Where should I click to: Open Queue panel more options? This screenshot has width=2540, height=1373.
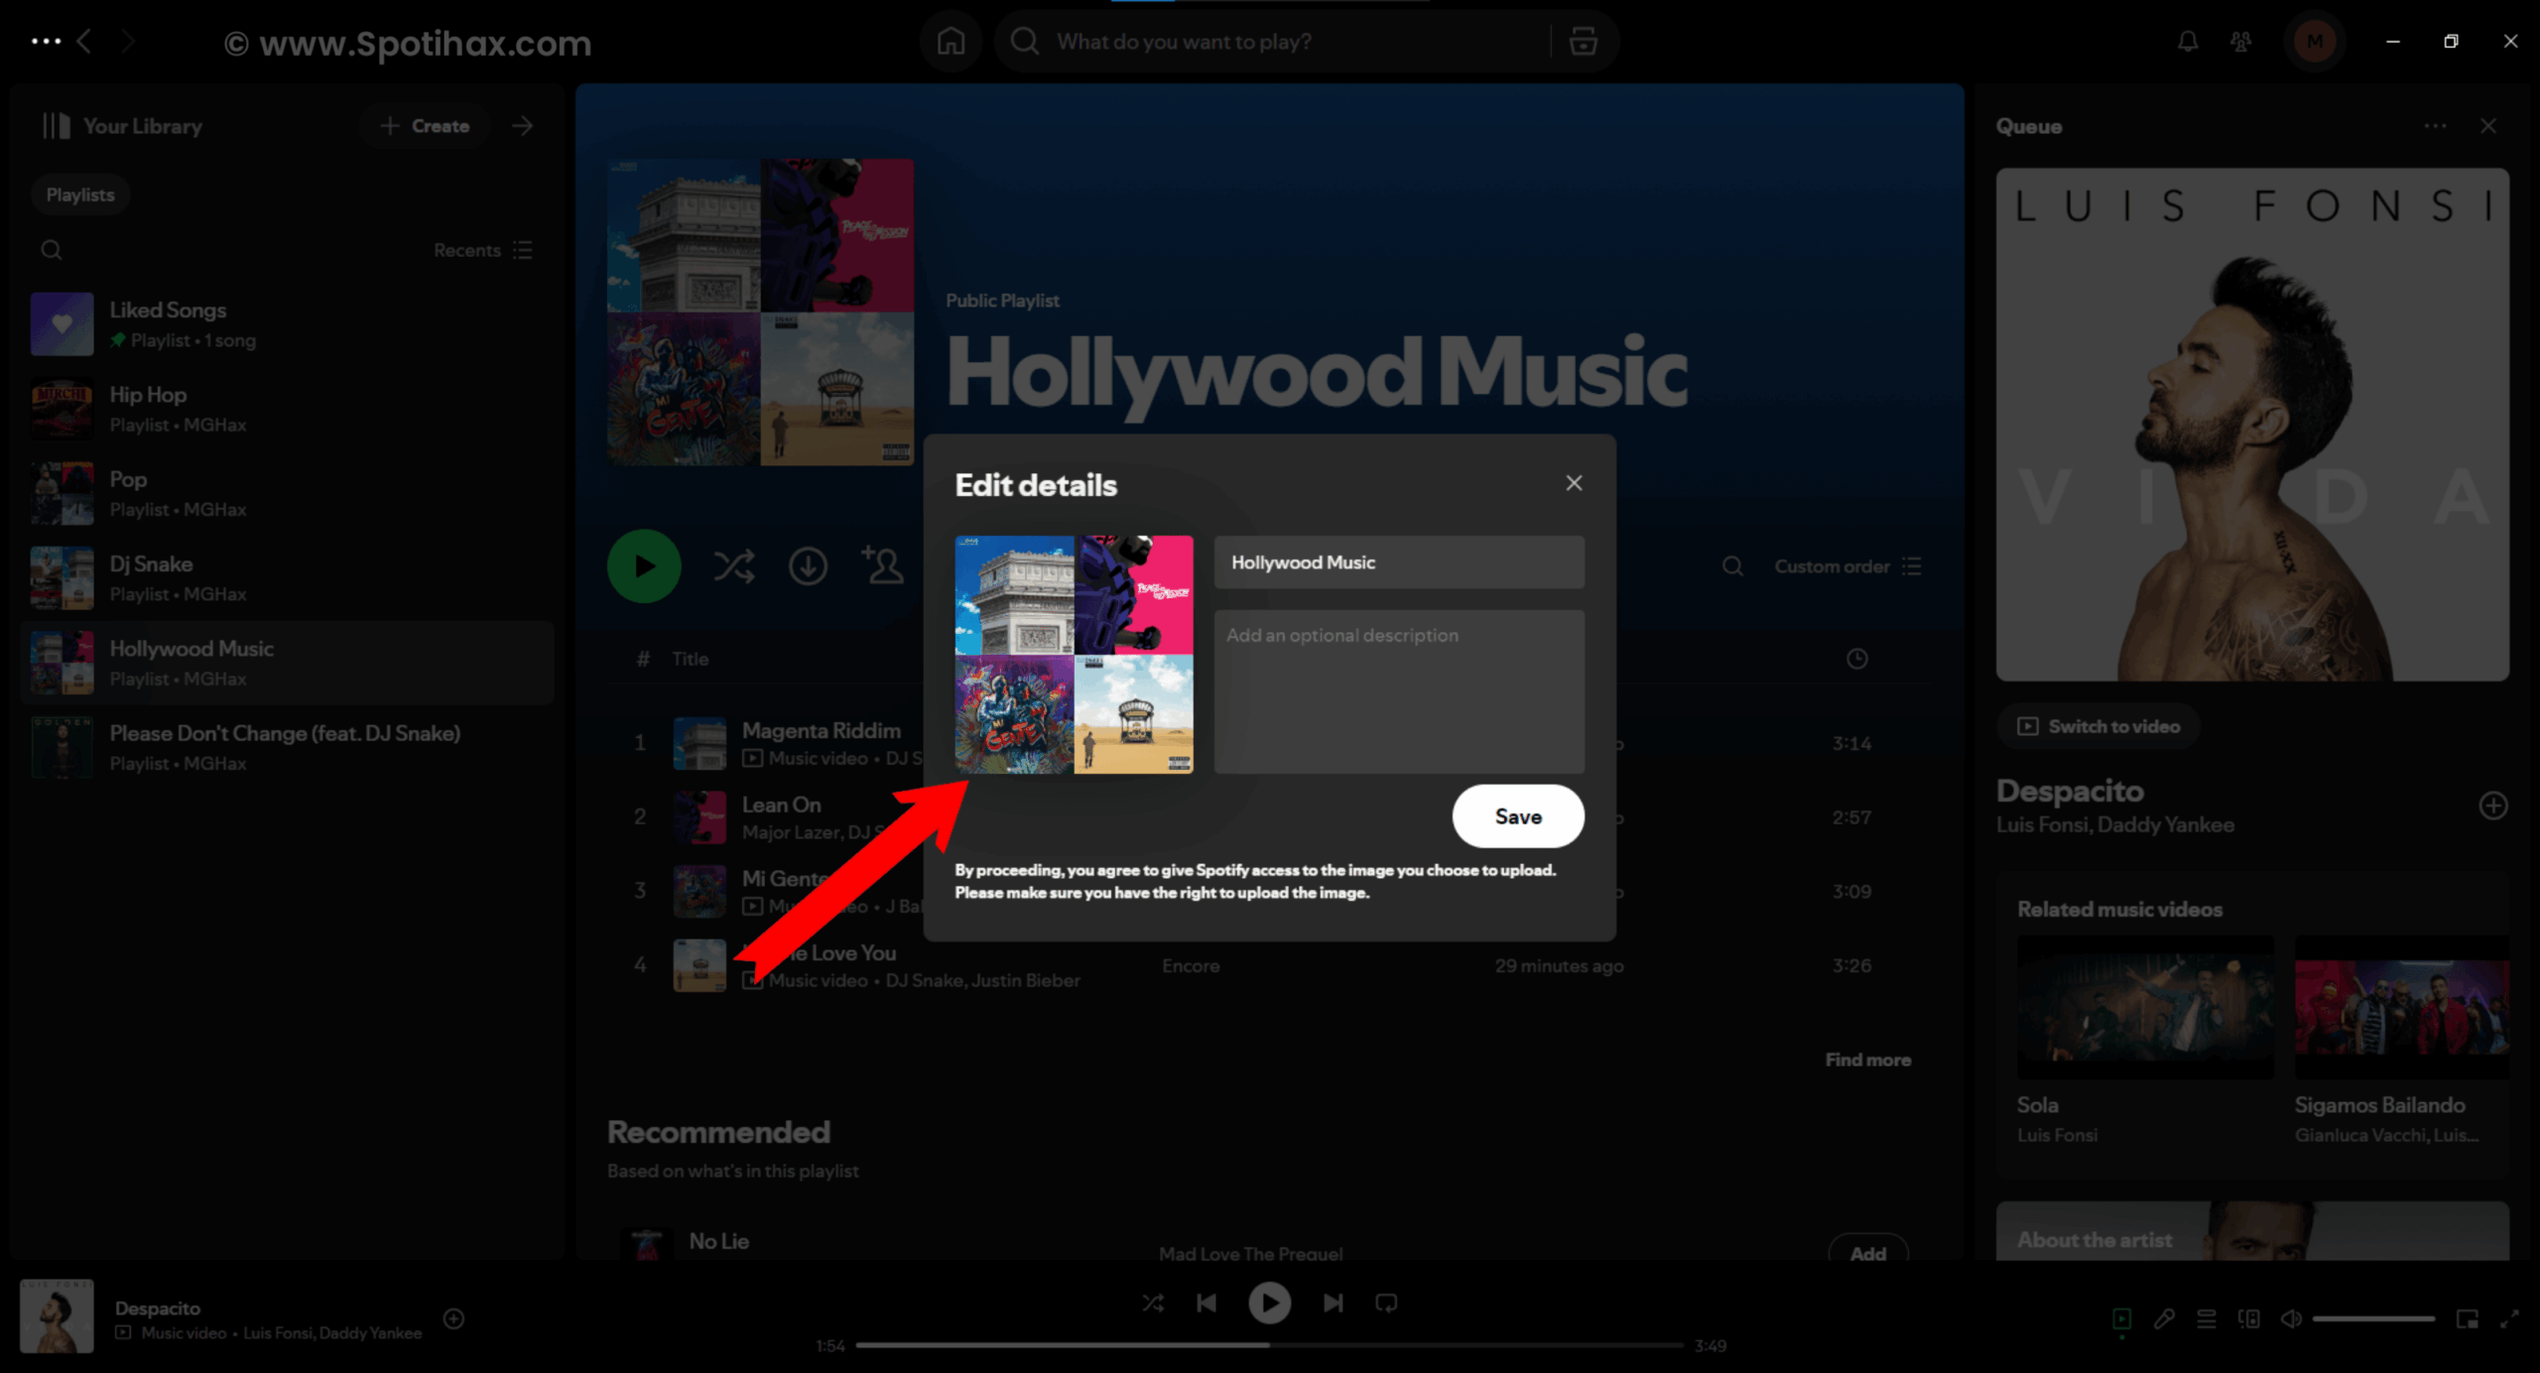2435,126
